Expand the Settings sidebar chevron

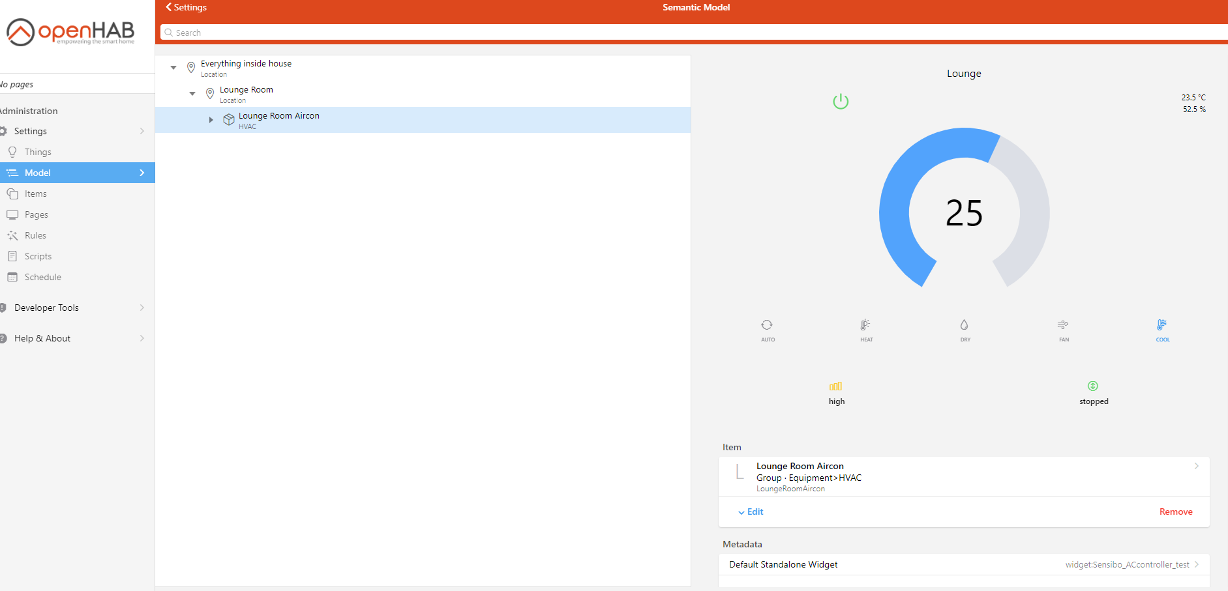pyautogui.click(x=142, y=131)
